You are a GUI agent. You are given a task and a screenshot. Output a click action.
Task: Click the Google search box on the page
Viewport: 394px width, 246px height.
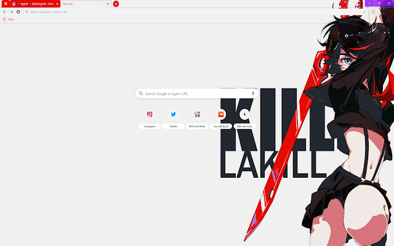coord(197,93)
